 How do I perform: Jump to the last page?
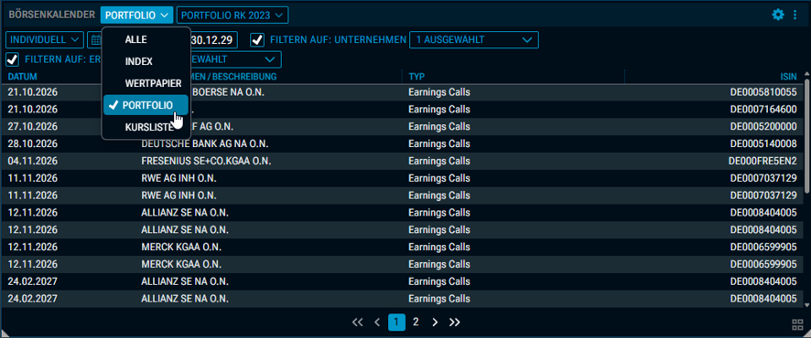(455, 322)
